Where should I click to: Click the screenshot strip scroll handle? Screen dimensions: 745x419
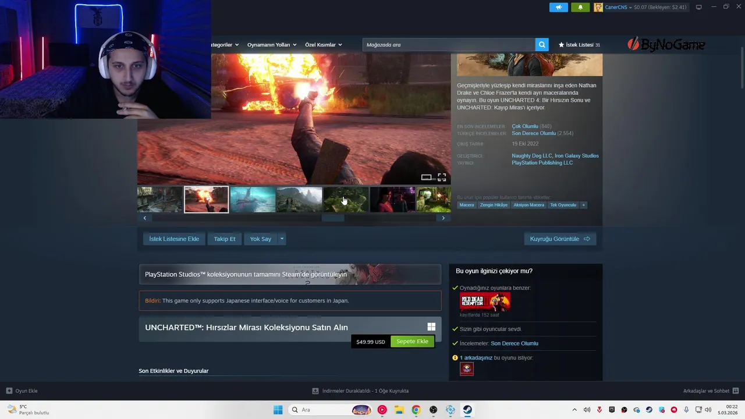pos(333,218)
